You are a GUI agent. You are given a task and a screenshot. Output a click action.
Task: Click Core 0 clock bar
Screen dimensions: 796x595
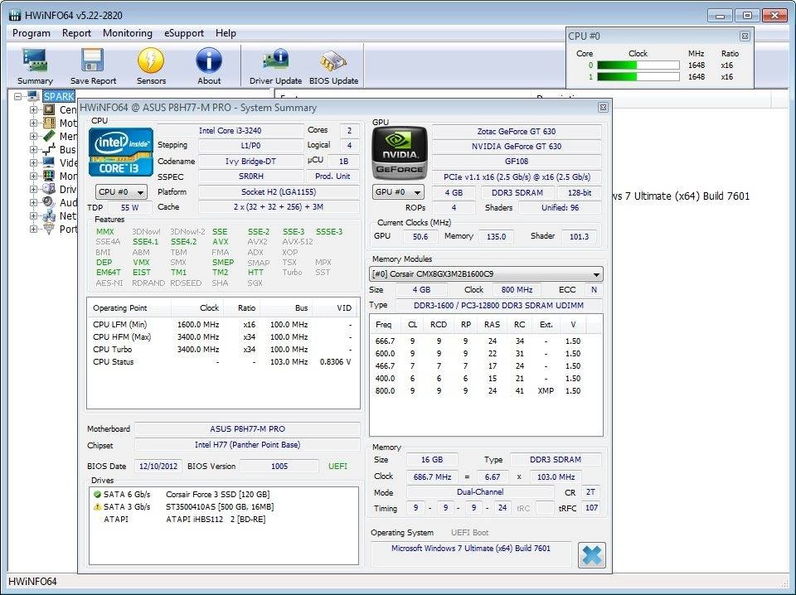pos(638,65)
